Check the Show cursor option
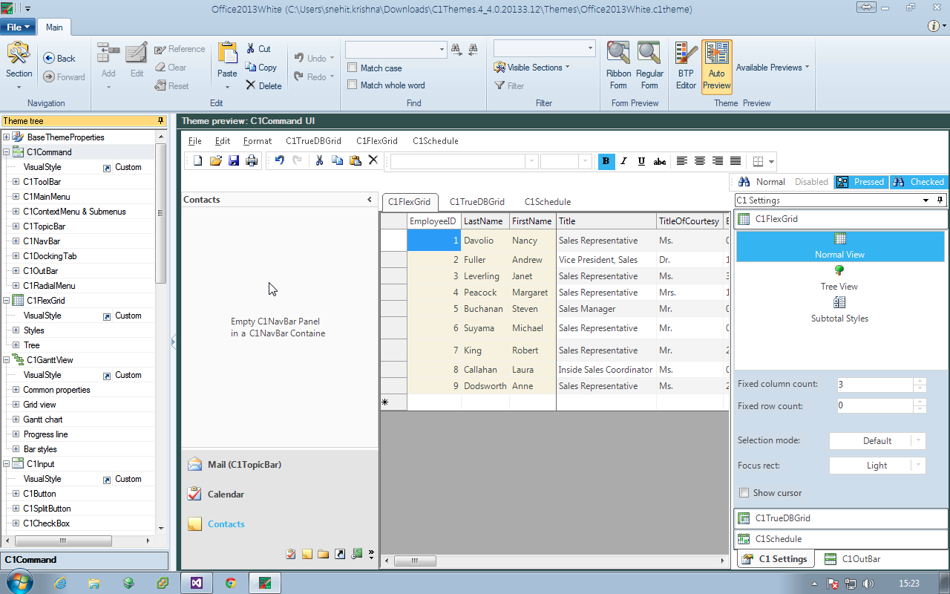This screenshot has width=950, height=594. tap(744, 493)
